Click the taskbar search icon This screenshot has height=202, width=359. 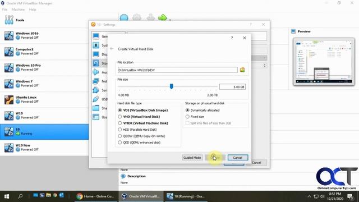click(20, 196)
